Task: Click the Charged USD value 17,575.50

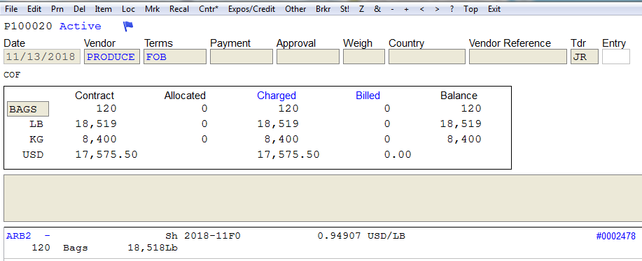Action: 288,154
